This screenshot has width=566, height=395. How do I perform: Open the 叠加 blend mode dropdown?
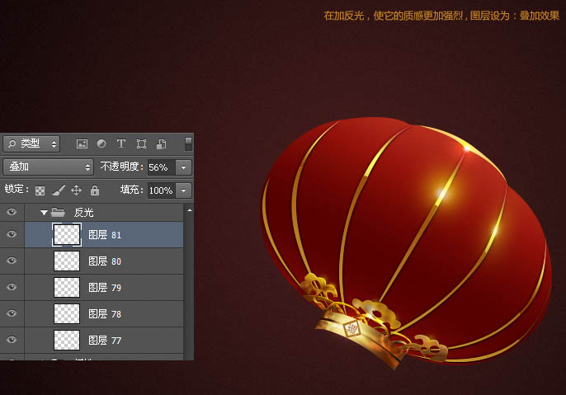click(48, 167)
